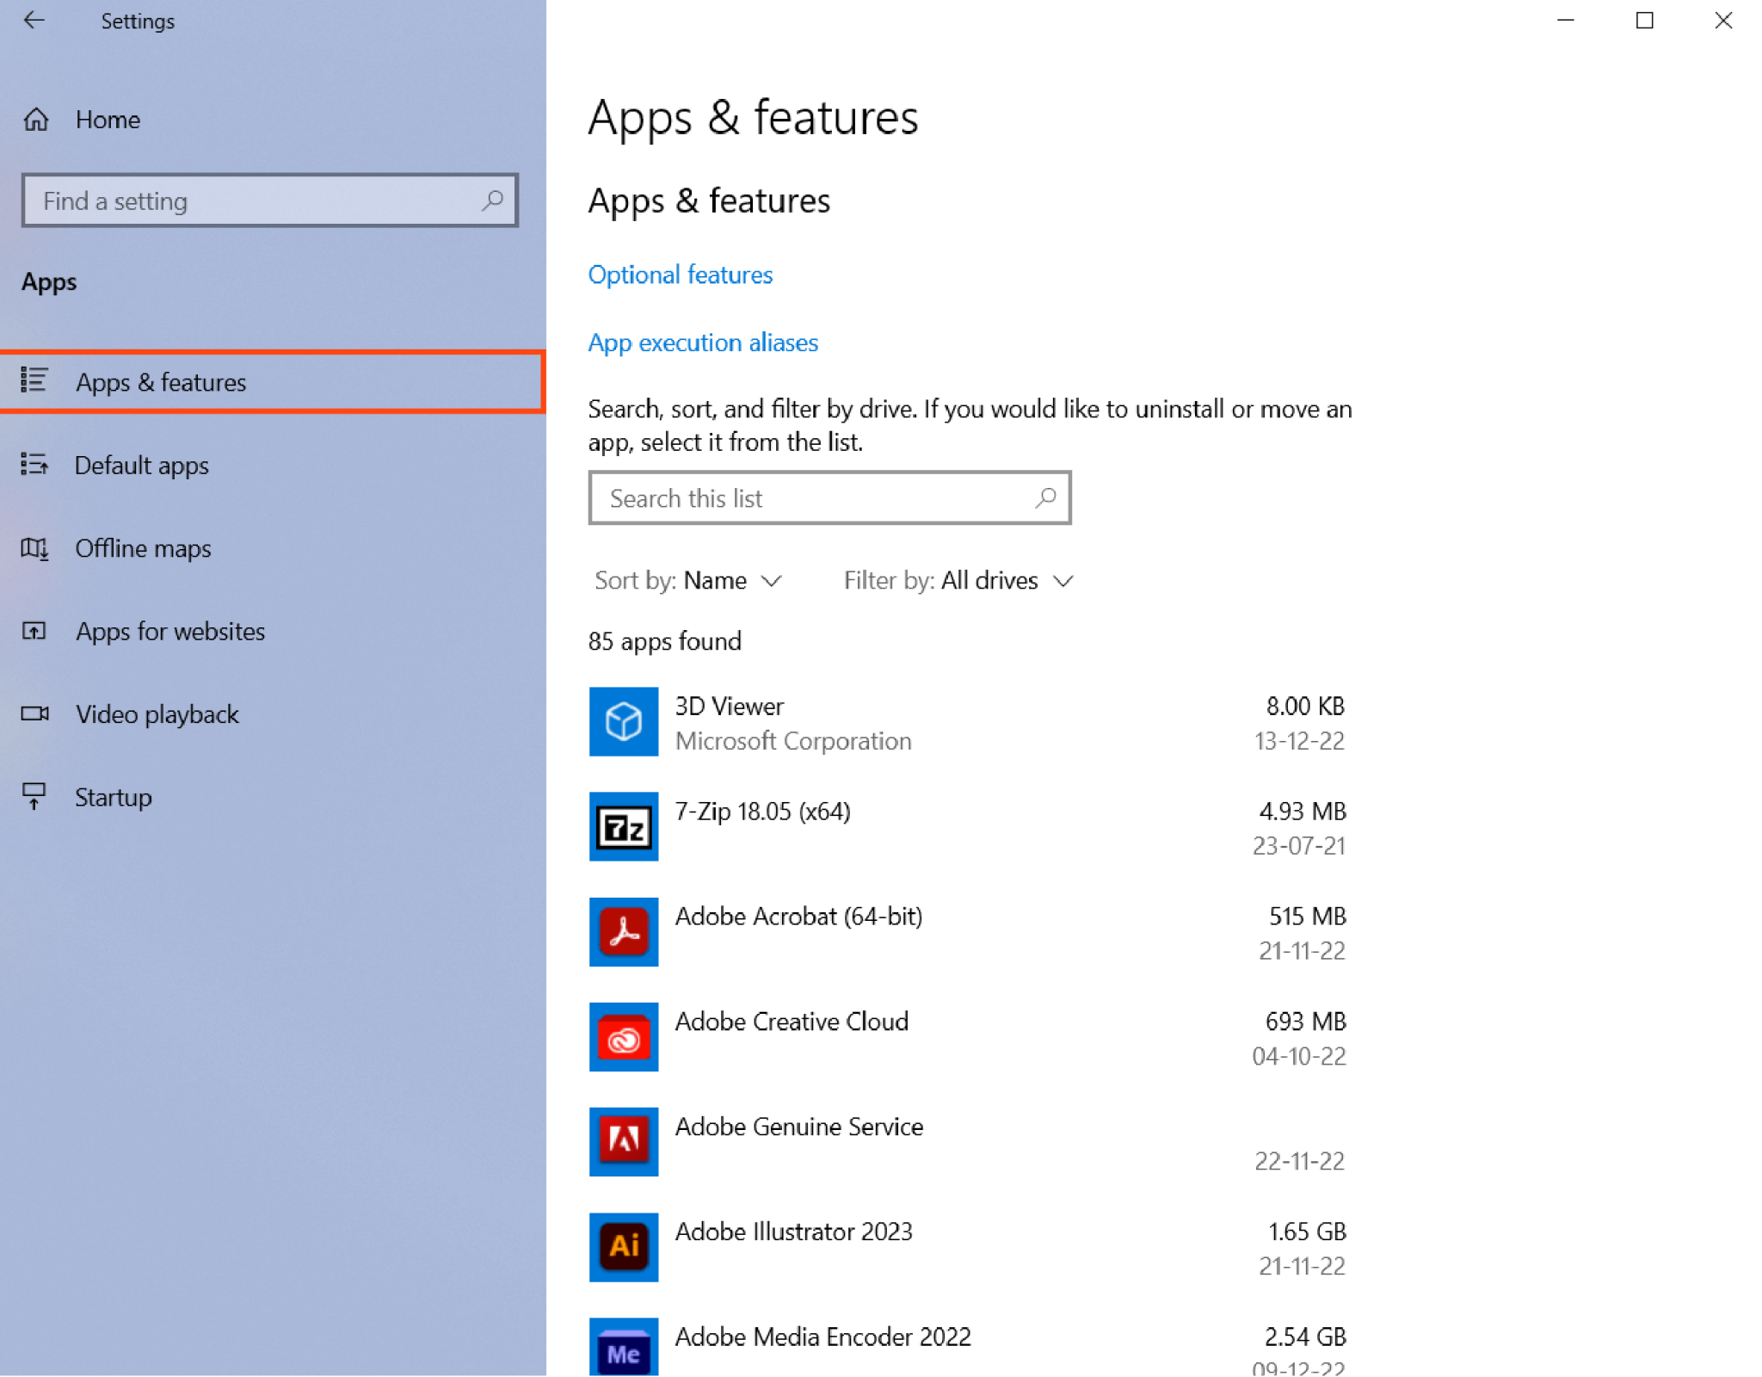Image resolution: width=1762 pixels, height=1377 pixels.
Task: Open the Default apps section
Action: (x=142, y=466)
